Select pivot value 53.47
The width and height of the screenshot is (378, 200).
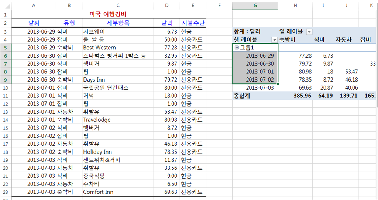click(x=346, y=72)
